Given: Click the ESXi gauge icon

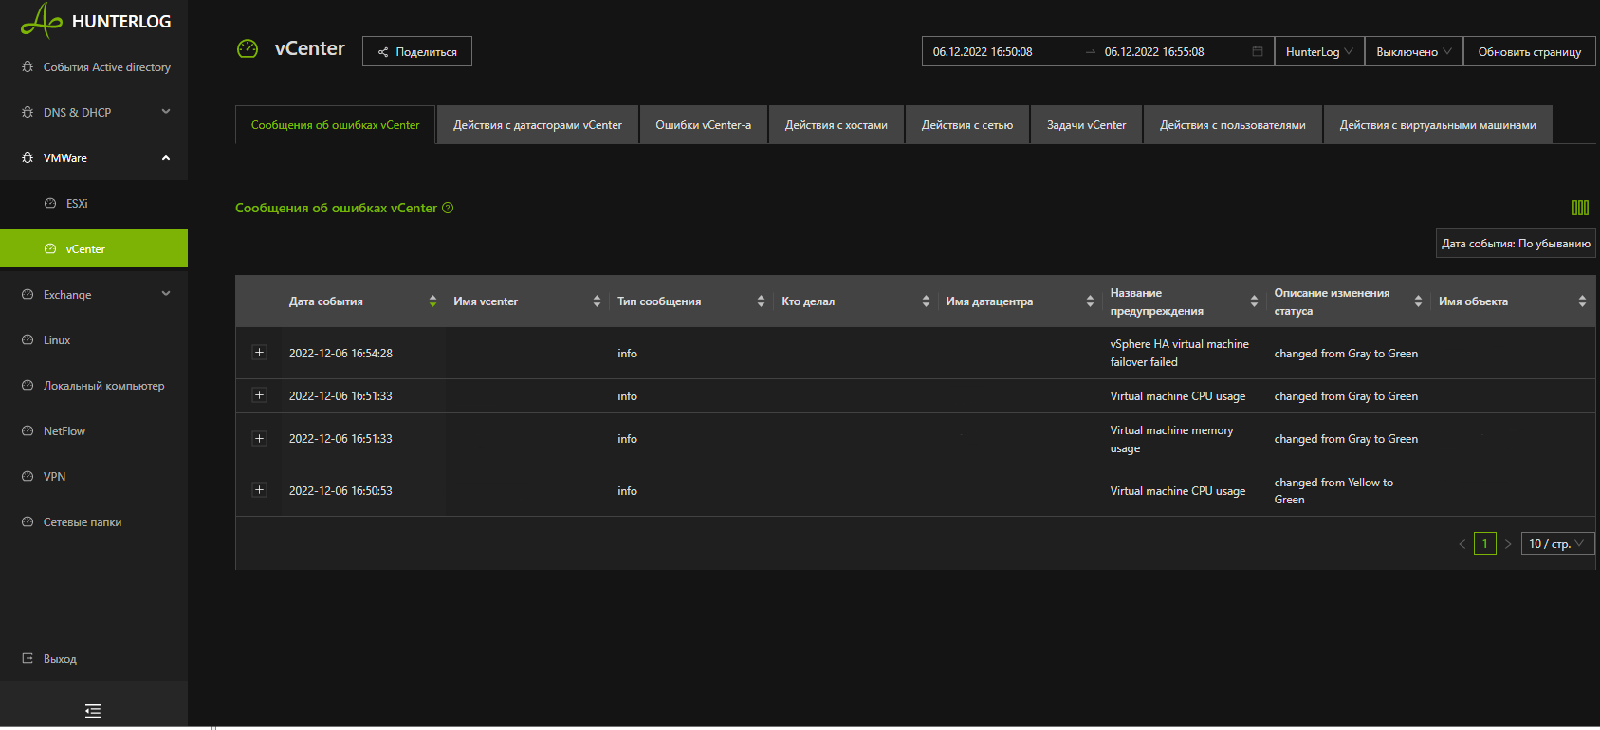Looking at the screenshot, I should 50,203.
